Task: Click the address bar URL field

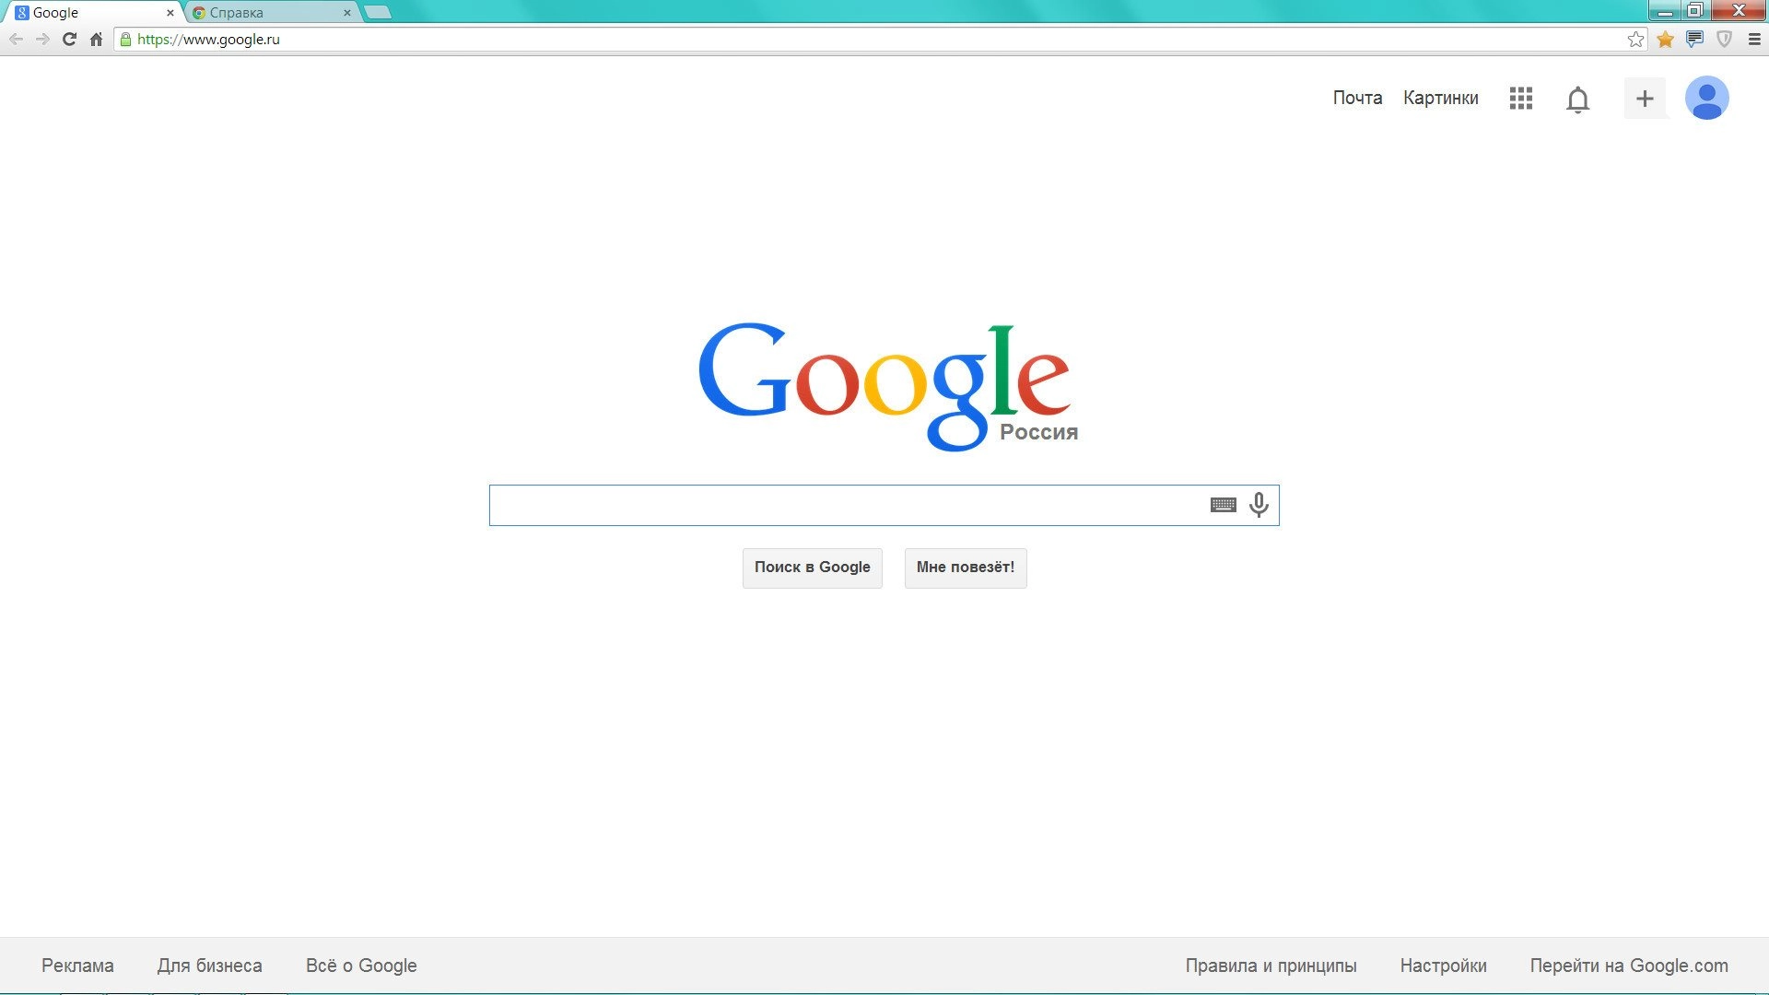Action: [880, 39]
